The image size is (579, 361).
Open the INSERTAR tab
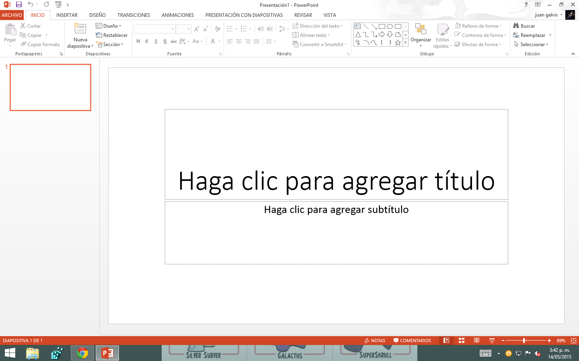pos(67,15)
